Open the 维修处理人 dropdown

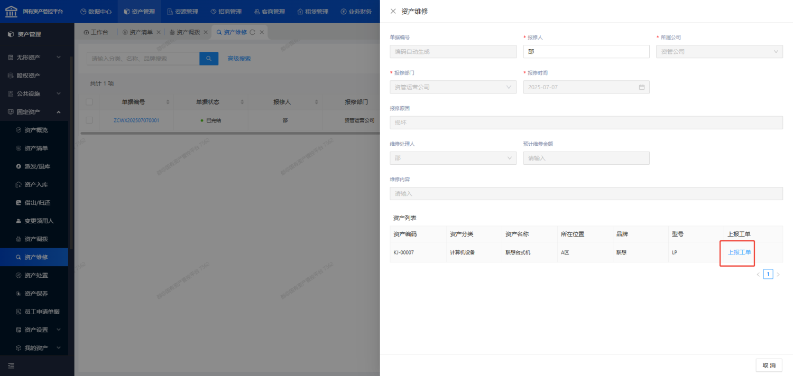(453, 158)
